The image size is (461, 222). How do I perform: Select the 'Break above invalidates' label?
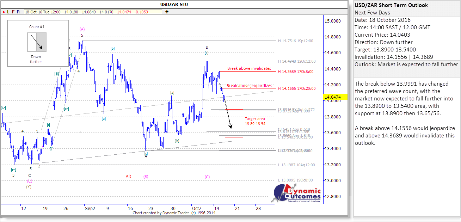point(249,68)
